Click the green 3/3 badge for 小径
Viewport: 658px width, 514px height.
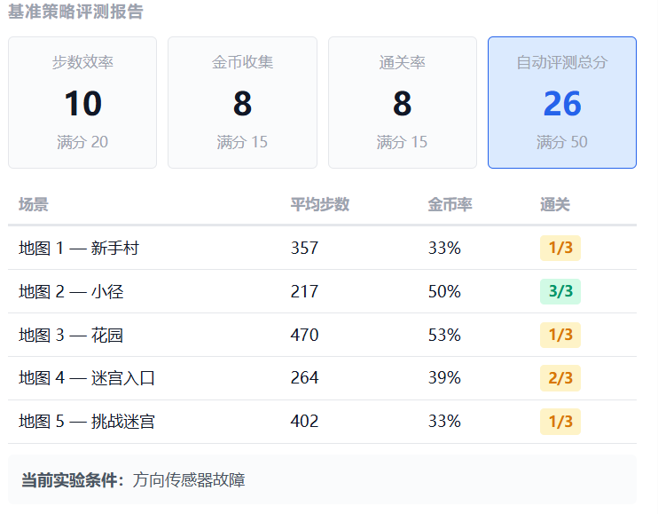point(560,291)
